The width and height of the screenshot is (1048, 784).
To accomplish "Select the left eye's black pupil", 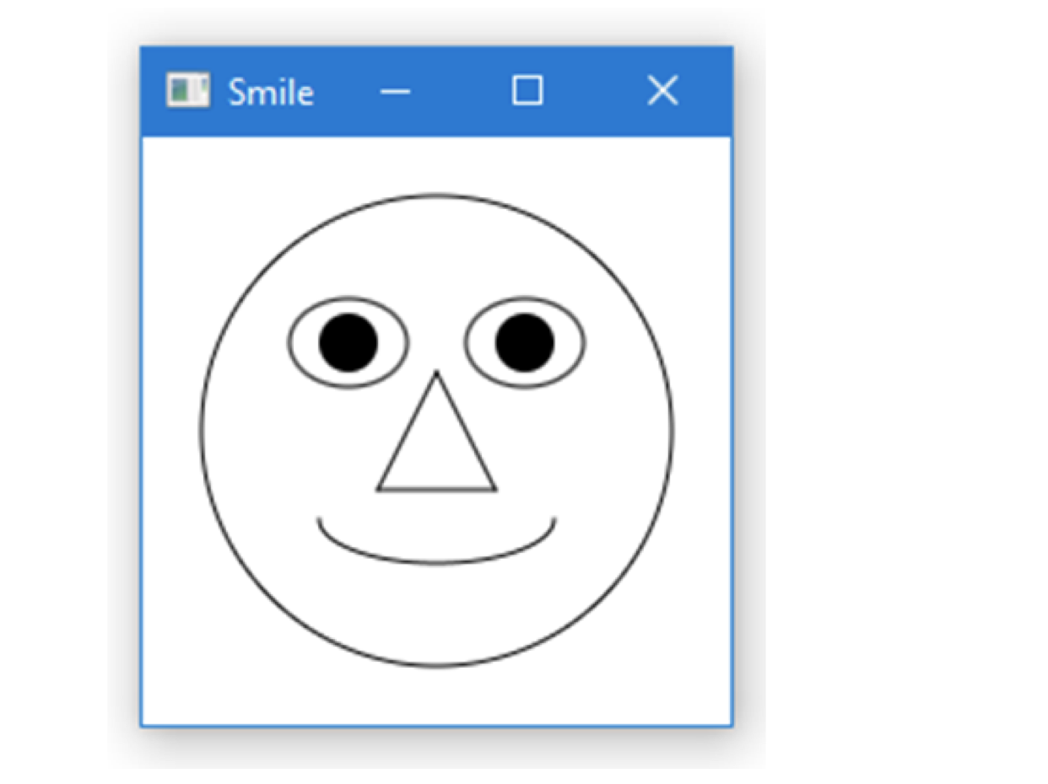I will (348, 342).
